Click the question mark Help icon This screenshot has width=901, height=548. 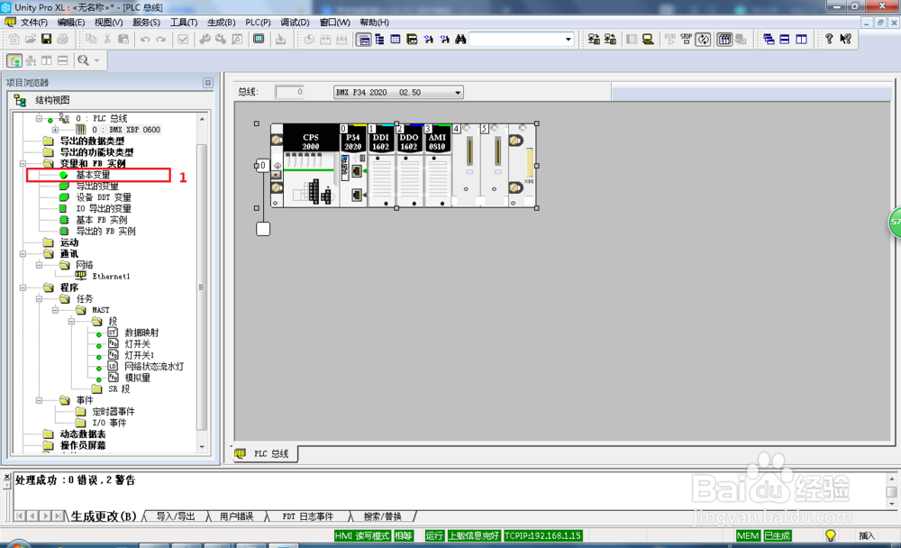point(829,39)
